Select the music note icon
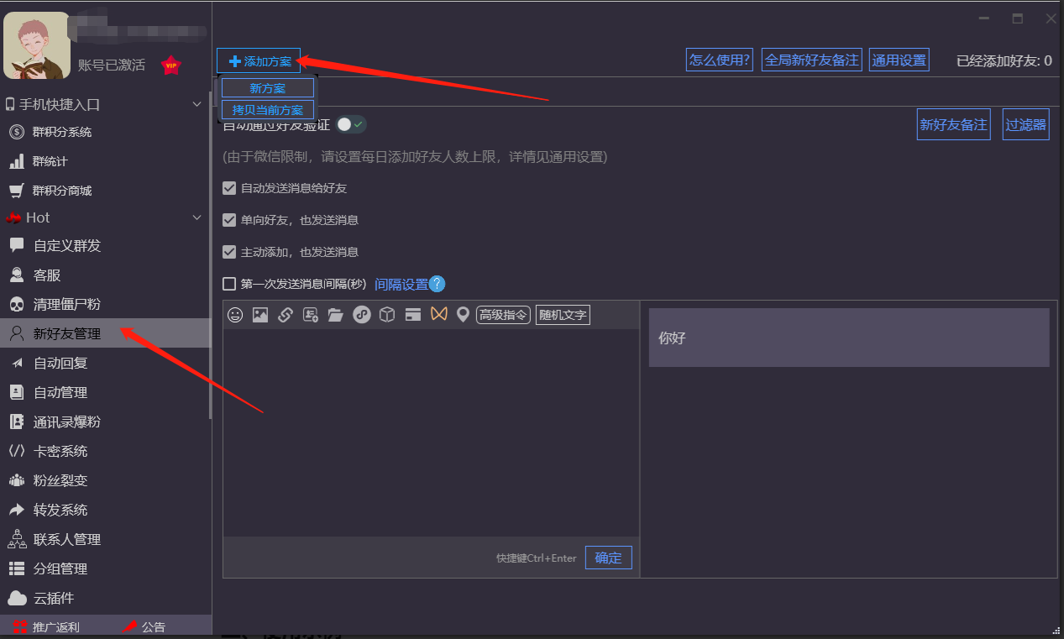1064x639 pixels. click(x=361, y=314)
